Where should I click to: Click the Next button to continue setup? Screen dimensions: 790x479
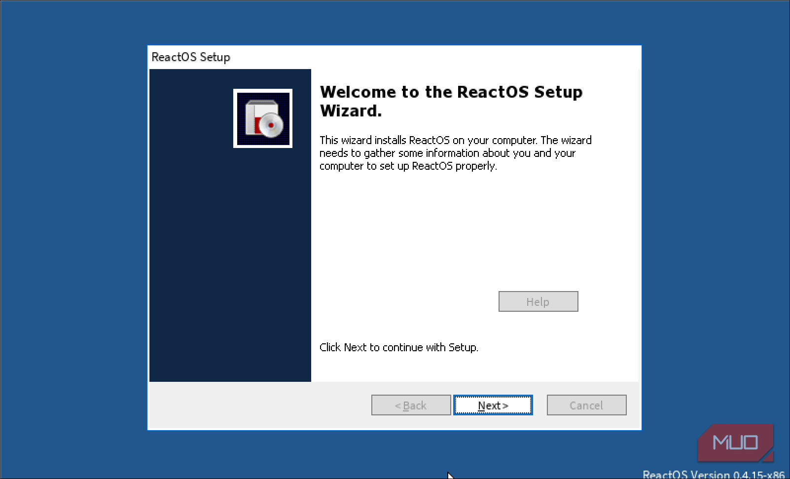[493, 405]
